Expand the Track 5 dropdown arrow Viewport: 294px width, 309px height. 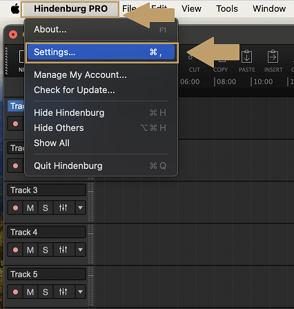pyautogui.click(x=80, y=292)
